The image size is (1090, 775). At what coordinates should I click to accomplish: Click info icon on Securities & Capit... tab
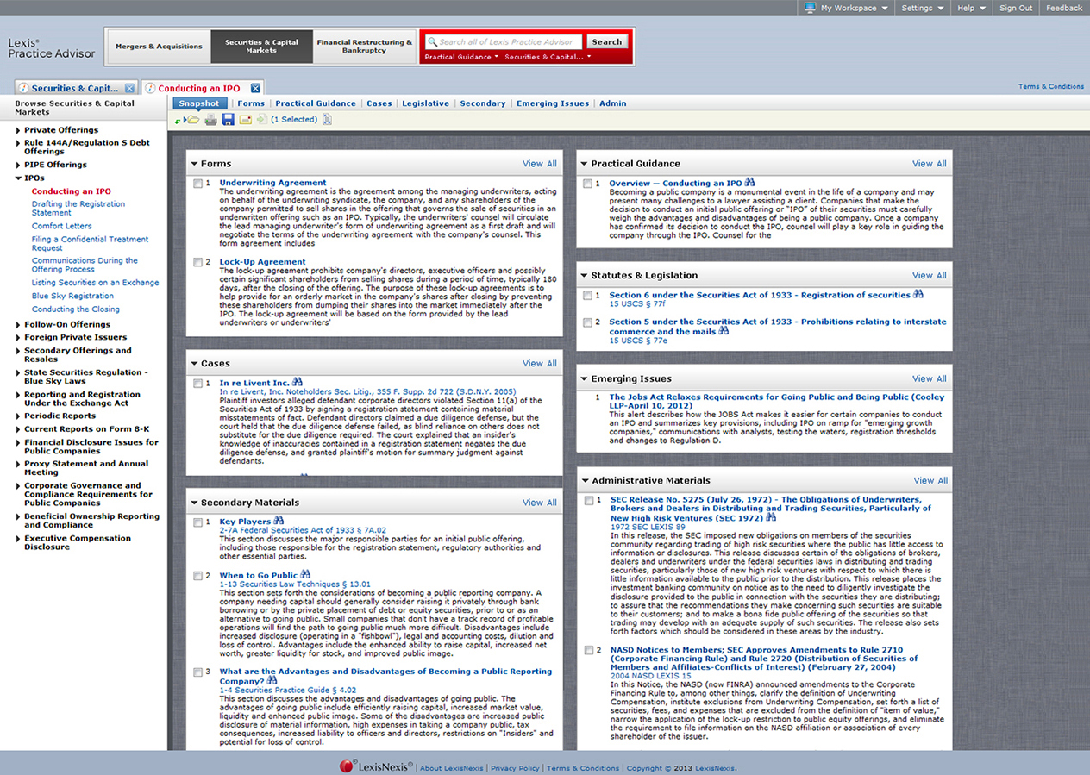pos(24,88)
